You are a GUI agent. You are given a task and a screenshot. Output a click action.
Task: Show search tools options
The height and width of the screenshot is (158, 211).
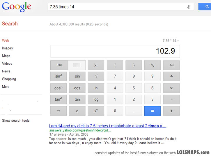pyautogui.click(x=16, y=120)
